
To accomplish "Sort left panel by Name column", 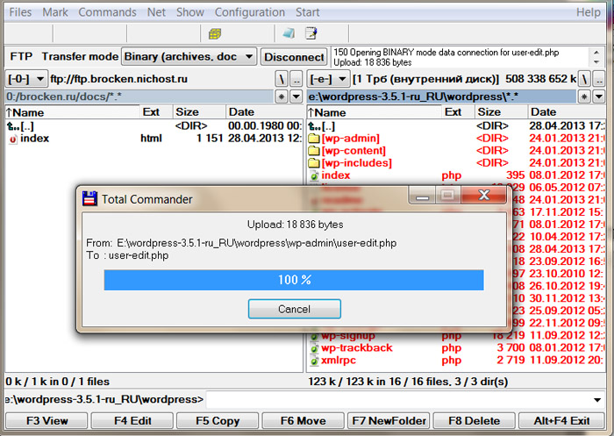I will pos(73,112).
